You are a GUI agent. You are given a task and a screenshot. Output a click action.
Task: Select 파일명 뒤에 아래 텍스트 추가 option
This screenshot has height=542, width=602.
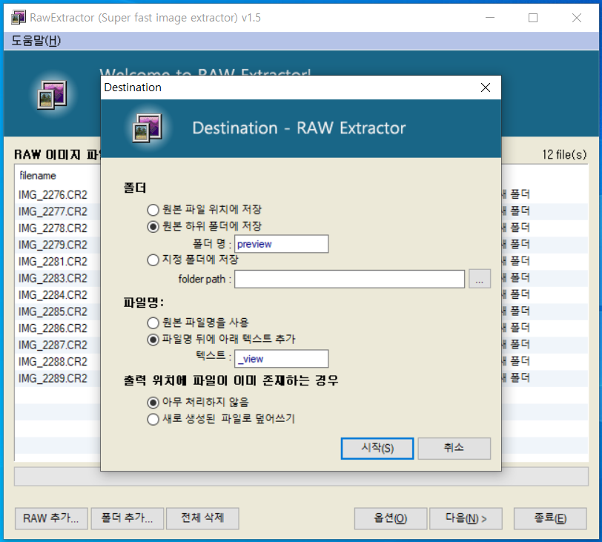(222, 340)
